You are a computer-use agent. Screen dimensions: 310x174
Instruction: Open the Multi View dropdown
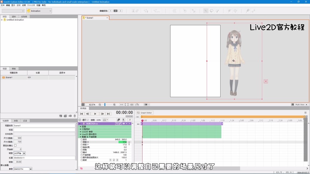pos(300,105)
